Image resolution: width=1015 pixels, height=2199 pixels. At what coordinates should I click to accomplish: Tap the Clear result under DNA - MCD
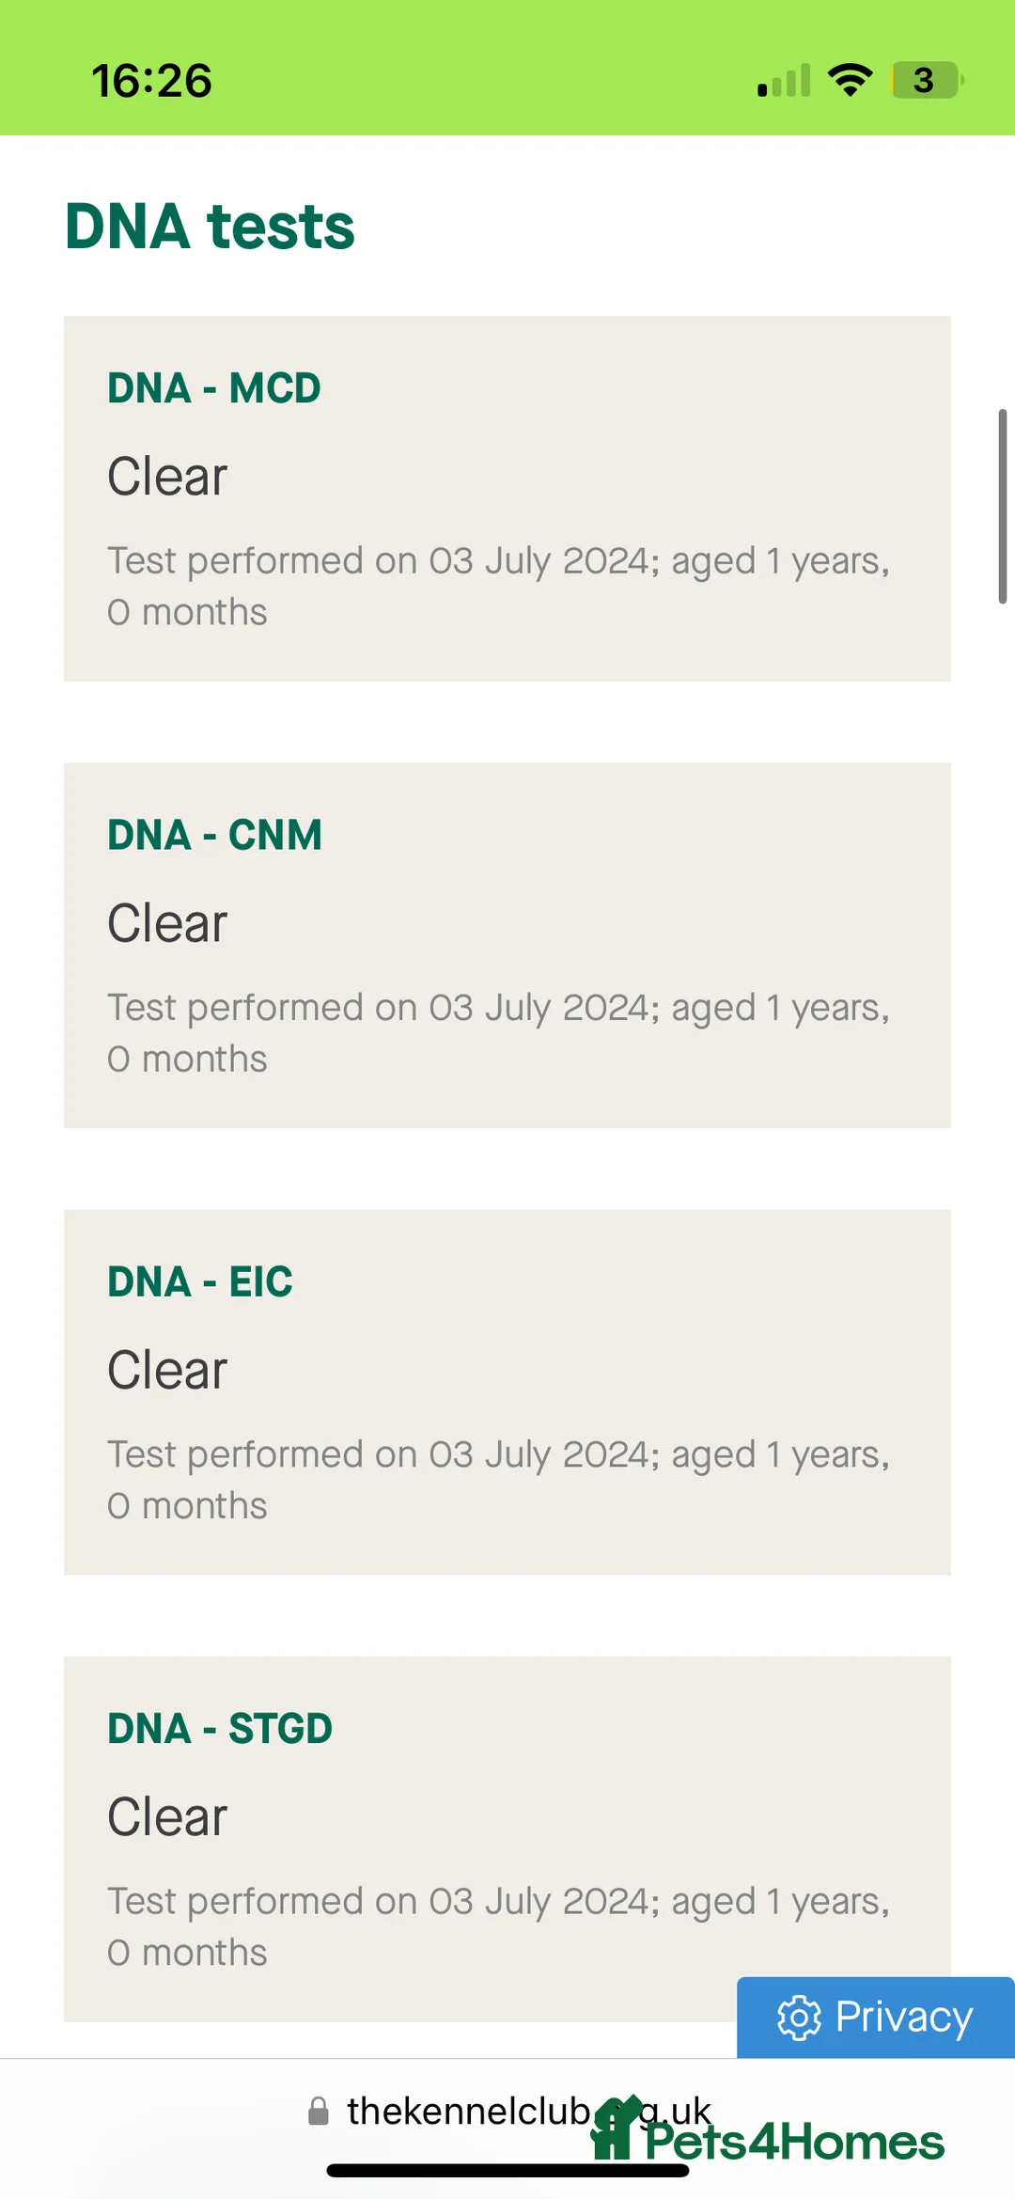(167, 476)
